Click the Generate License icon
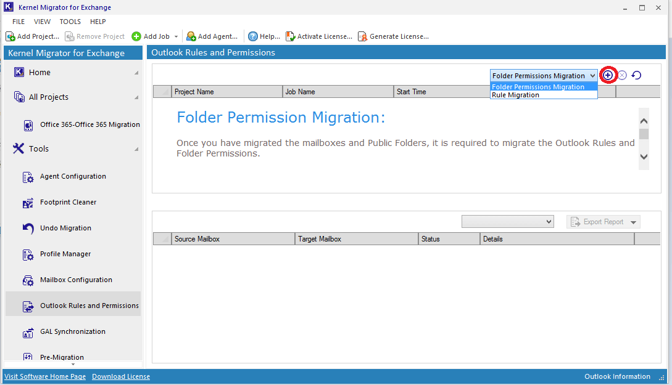Viewport: 672px width, 385px height. [363, 36]
